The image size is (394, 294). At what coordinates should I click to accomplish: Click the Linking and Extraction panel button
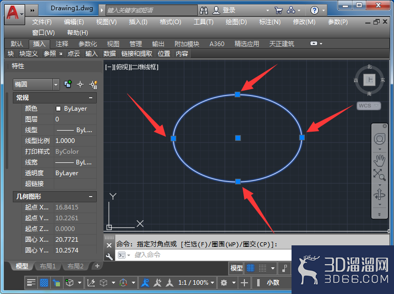point(137,53)
